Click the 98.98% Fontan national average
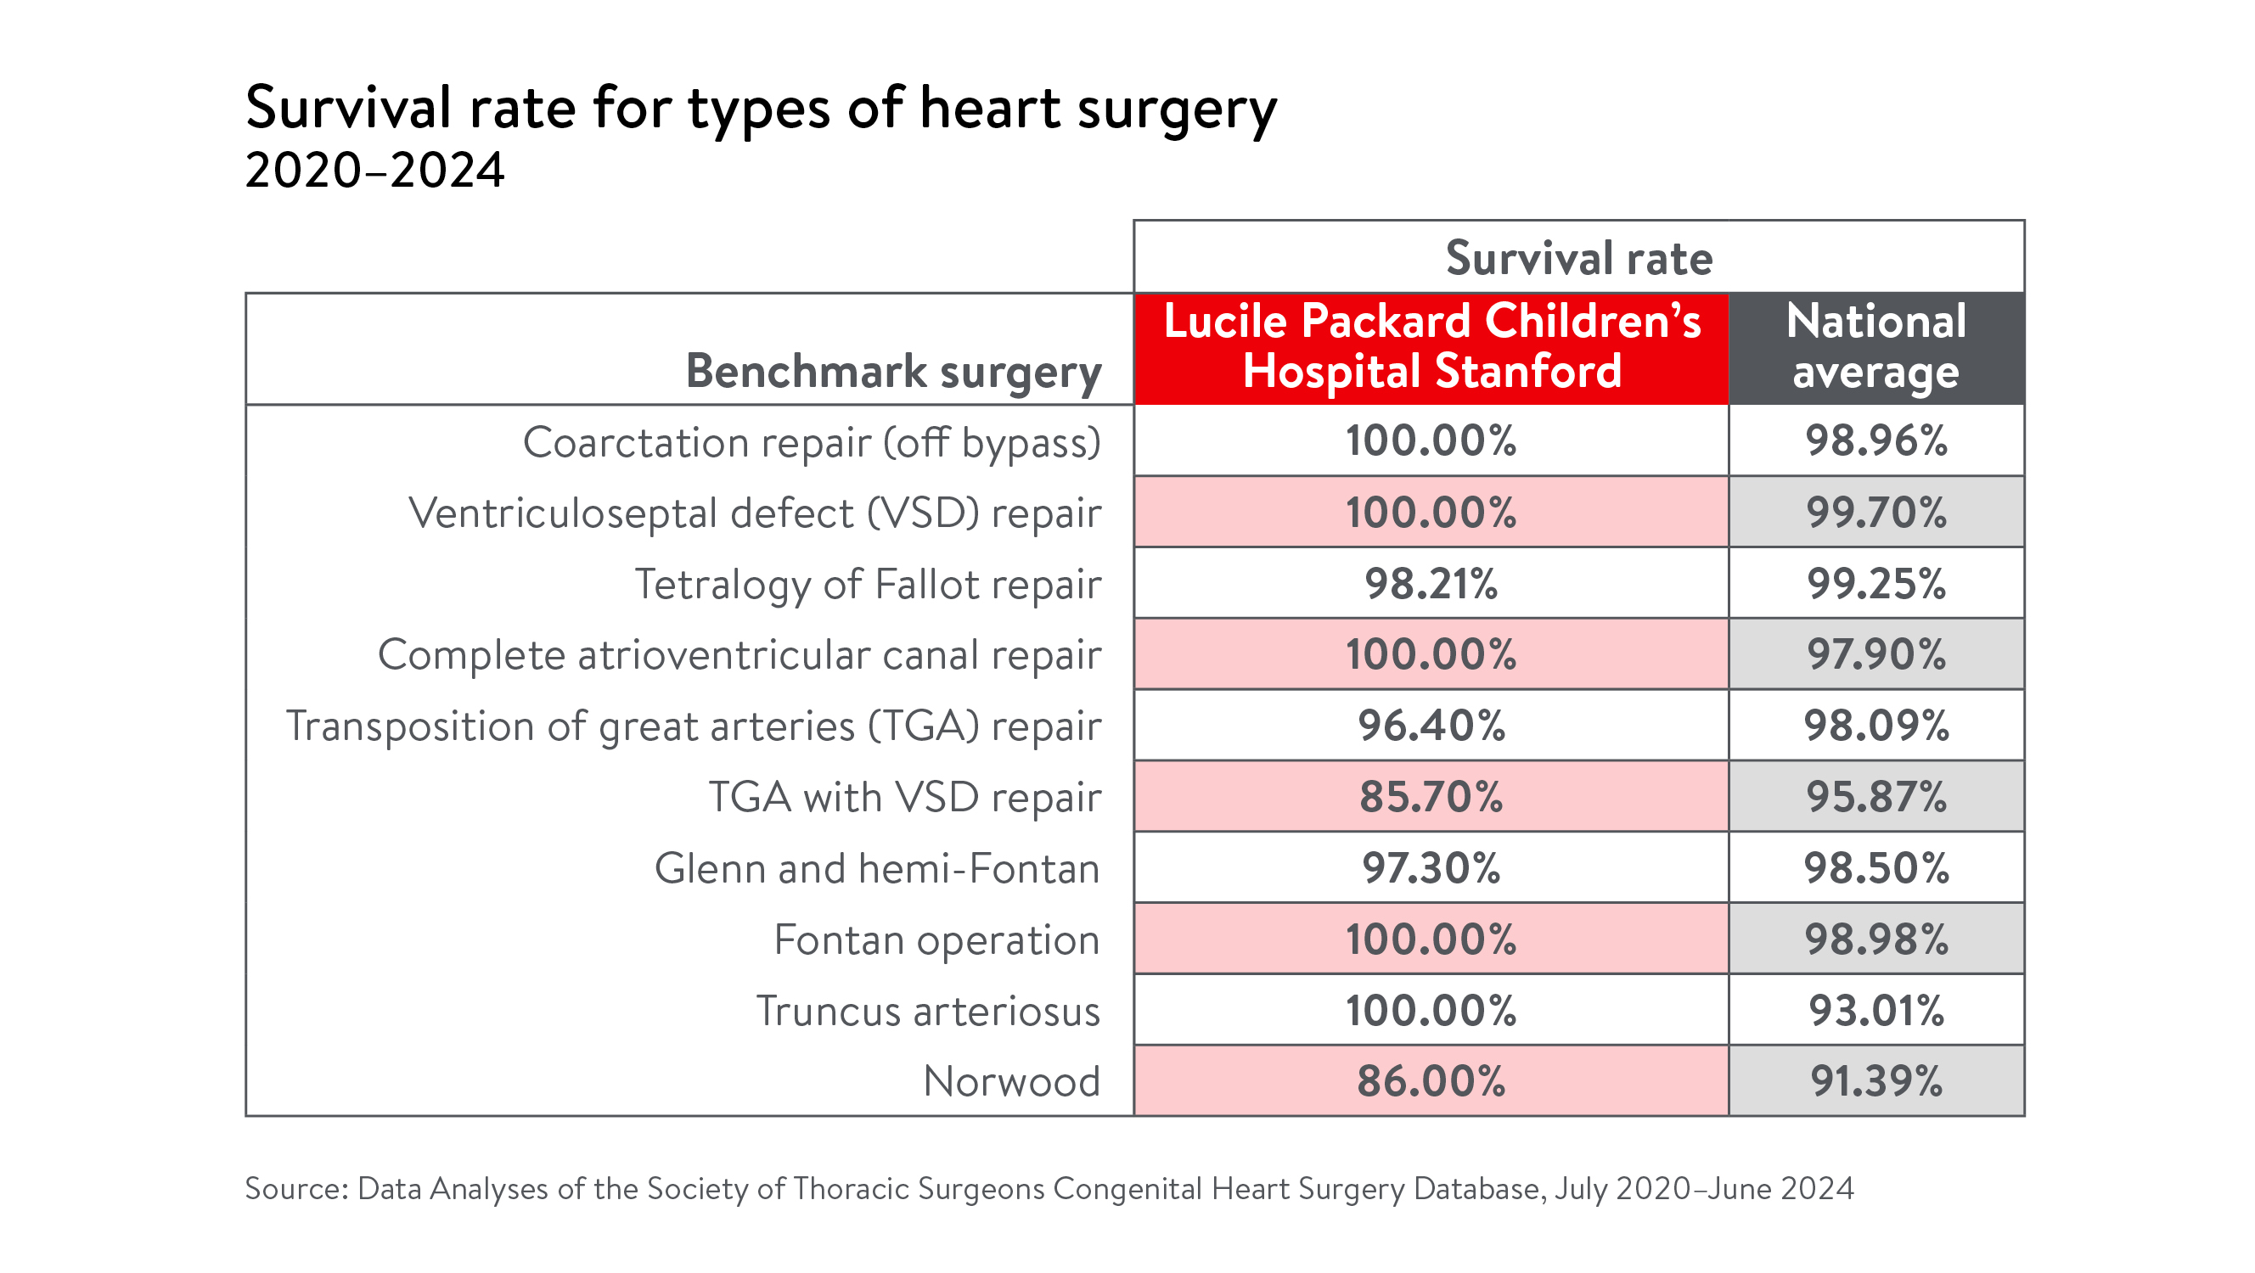 tap(1875, 939)
